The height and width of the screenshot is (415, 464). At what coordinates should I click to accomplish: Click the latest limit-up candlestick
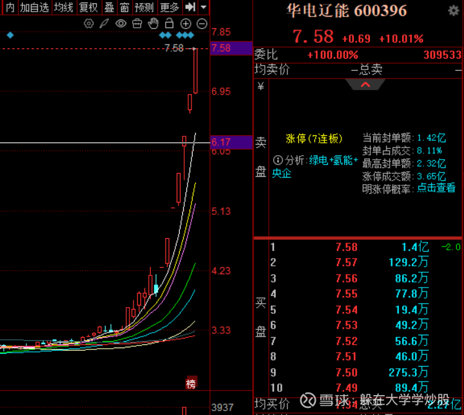[195, 71]
